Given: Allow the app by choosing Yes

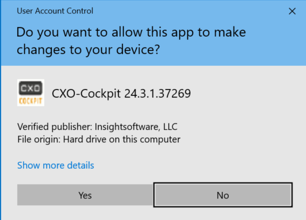Looking at the screenshot, I should point(85,195).
